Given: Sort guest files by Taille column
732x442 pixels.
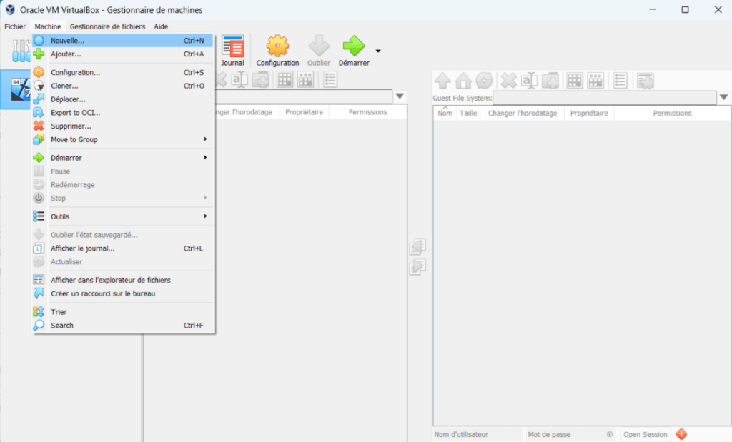Looking at the screenshot, I should 468,113.
